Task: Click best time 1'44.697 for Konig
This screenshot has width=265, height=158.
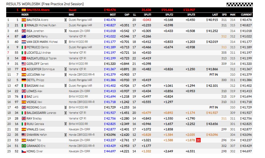Action: (110, 151)
